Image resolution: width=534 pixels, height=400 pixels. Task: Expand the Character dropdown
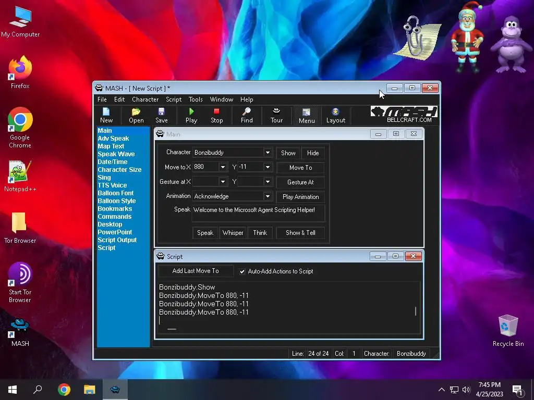click(x=268, y=153)
